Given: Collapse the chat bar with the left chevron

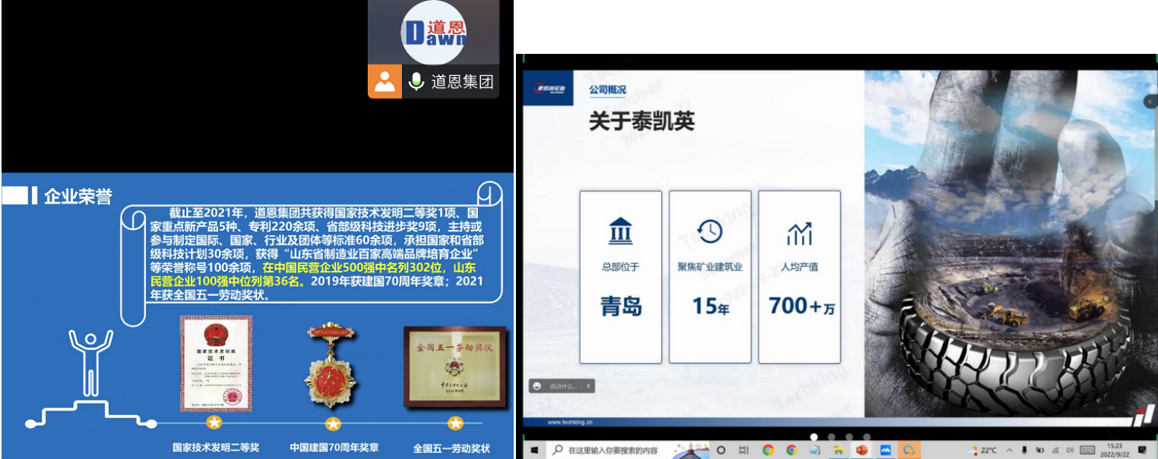Looking at the screenshot, I should coord(587,386).
